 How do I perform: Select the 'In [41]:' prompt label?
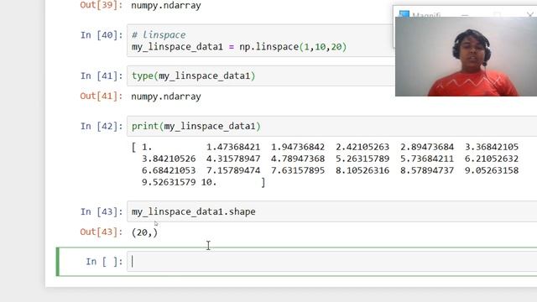(102, 75)
